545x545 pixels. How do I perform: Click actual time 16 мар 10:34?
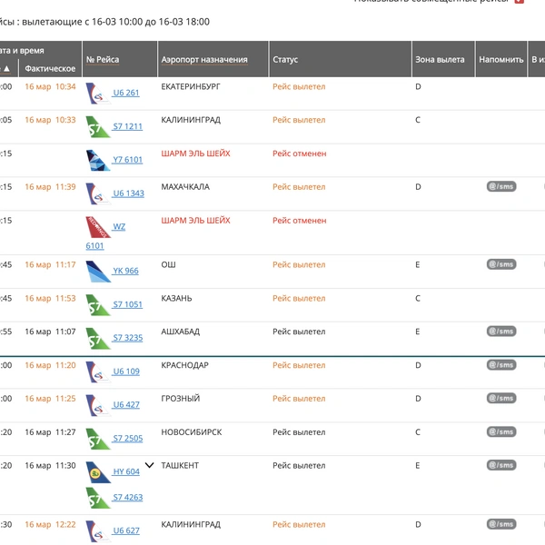coord(50,86)
